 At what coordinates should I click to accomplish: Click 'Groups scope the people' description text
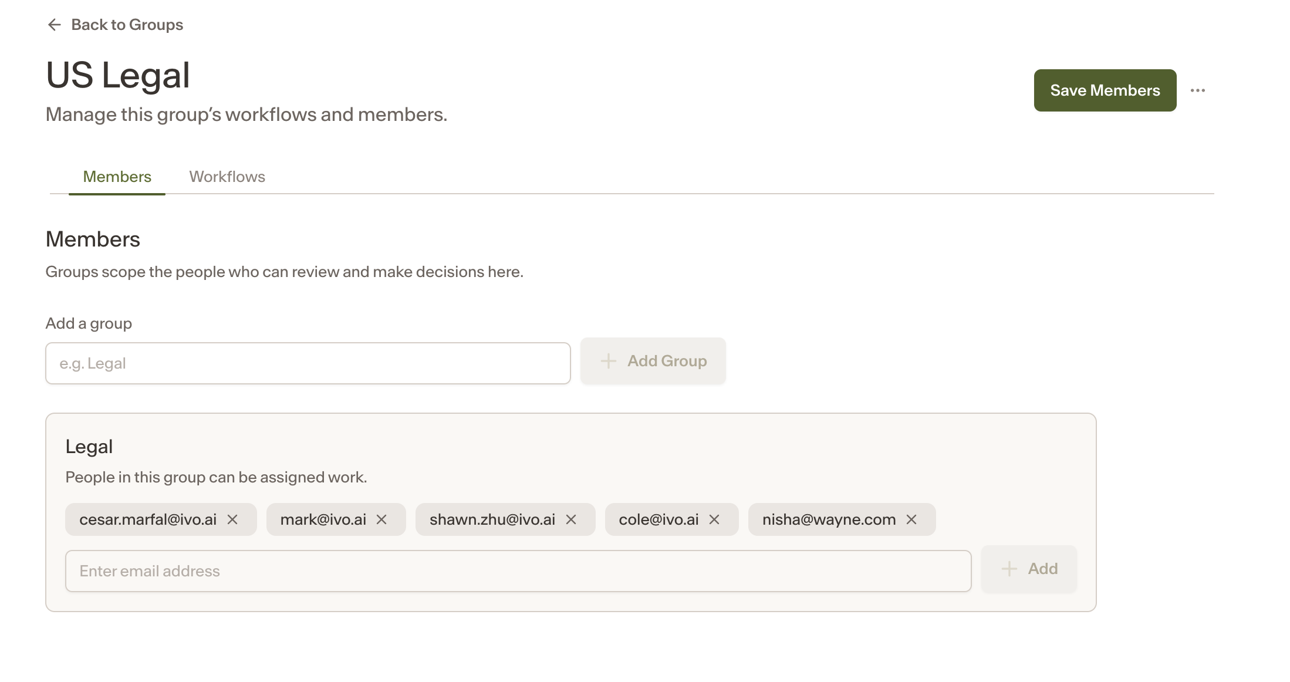[285, 272]
